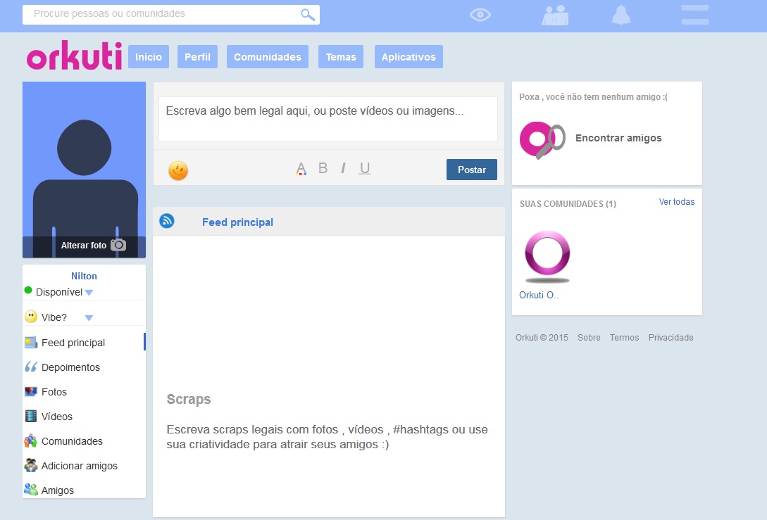Open the Temas tab

click(341, 57)
